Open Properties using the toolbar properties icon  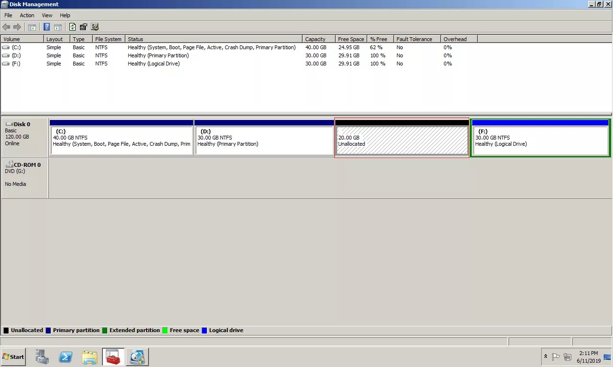[83, 27]
